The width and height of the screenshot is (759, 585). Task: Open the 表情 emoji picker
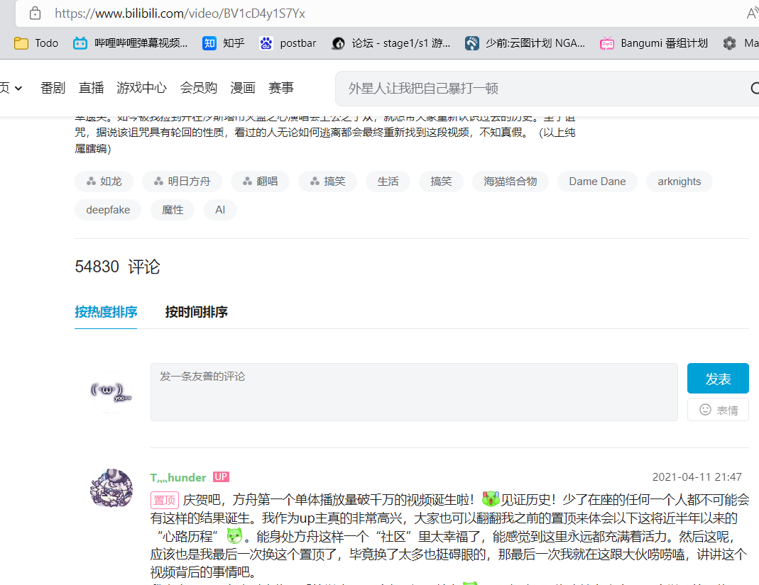[718, 410]
